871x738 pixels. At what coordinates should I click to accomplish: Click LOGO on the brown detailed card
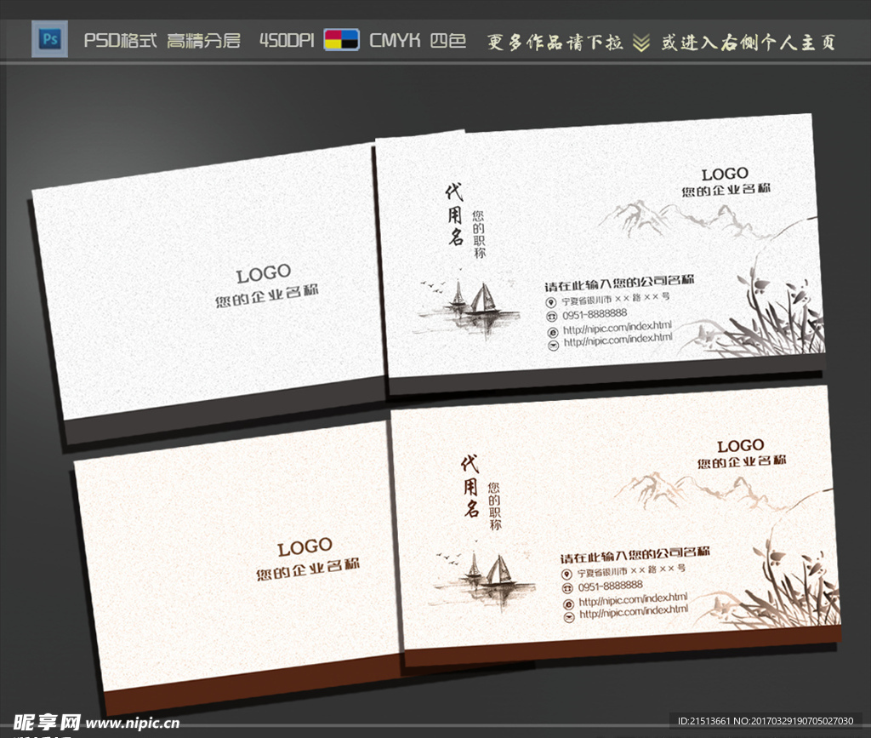pos(740,446)
